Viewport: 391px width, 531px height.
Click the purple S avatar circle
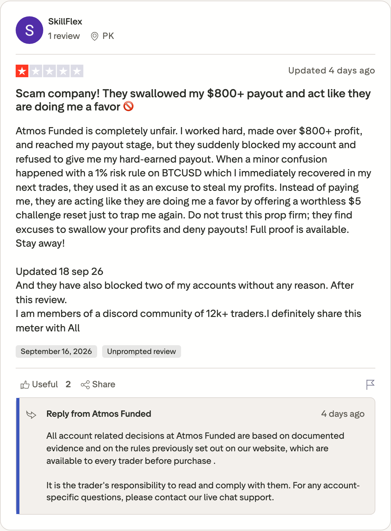29,30
